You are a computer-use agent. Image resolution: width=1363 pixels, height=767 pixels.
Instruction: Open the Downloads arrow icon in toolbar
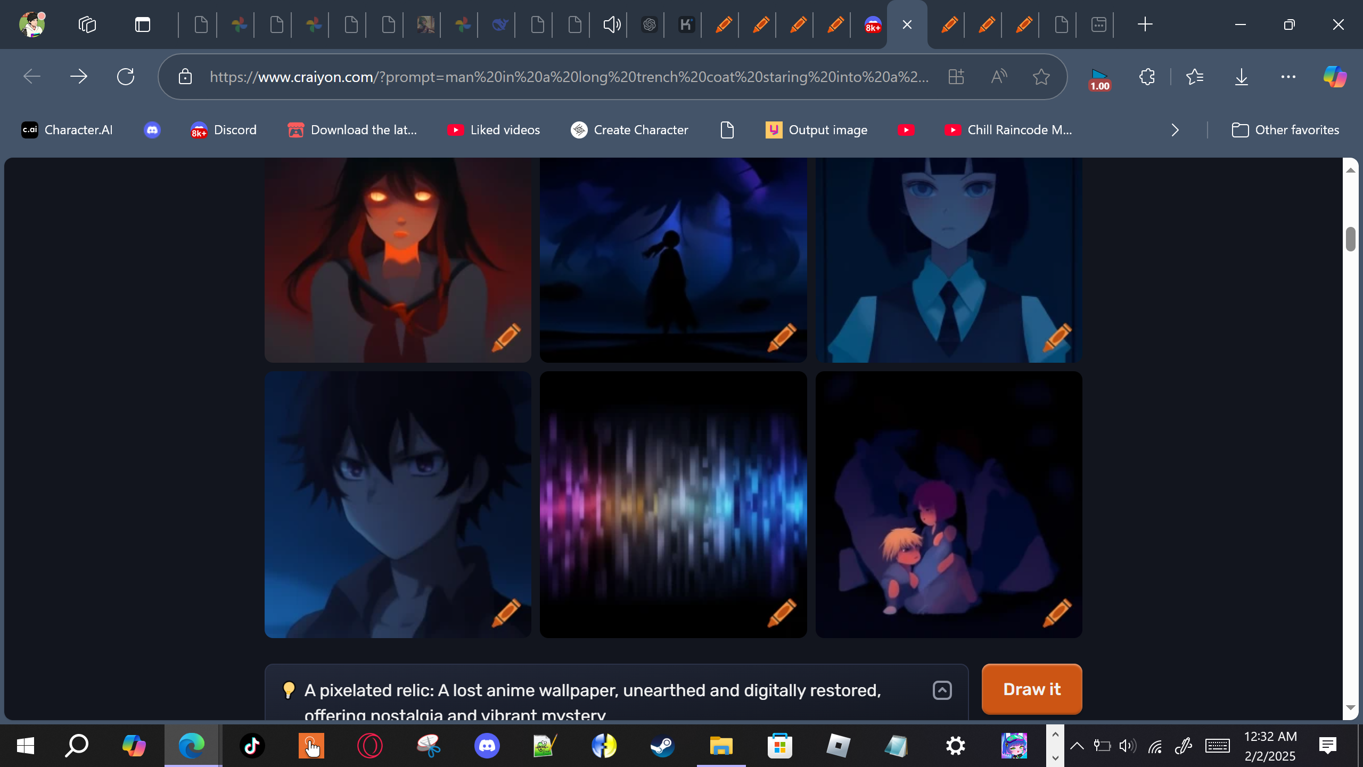tap(1241, 77)
